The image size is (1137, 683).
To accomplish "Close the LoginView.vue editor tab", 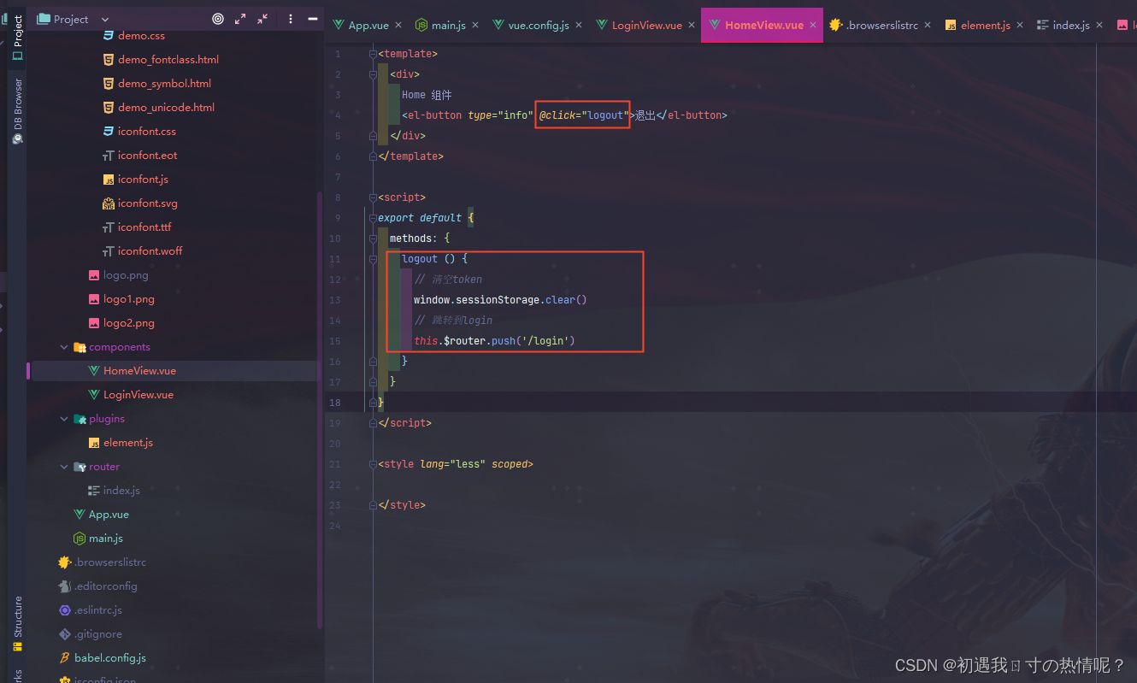I will pyautogui.click(x=692, y=26).
